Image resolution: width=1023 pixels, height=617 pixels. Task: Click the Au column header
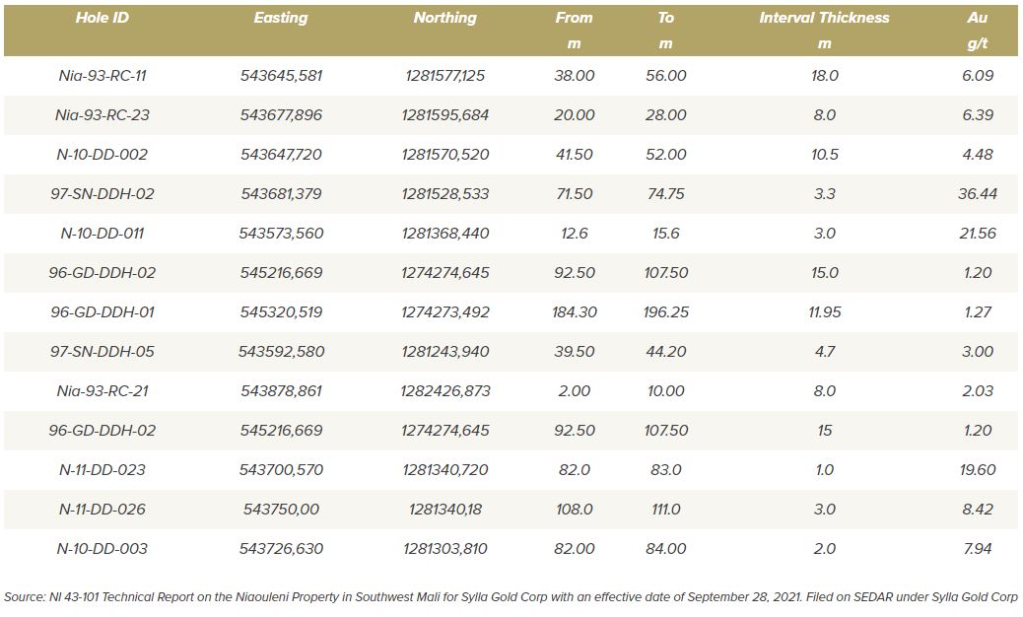click(977, 18)
